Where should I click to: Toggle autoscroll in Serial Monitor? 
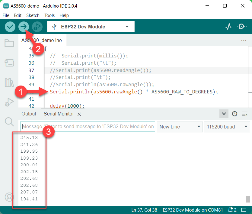tap(224, 114)
